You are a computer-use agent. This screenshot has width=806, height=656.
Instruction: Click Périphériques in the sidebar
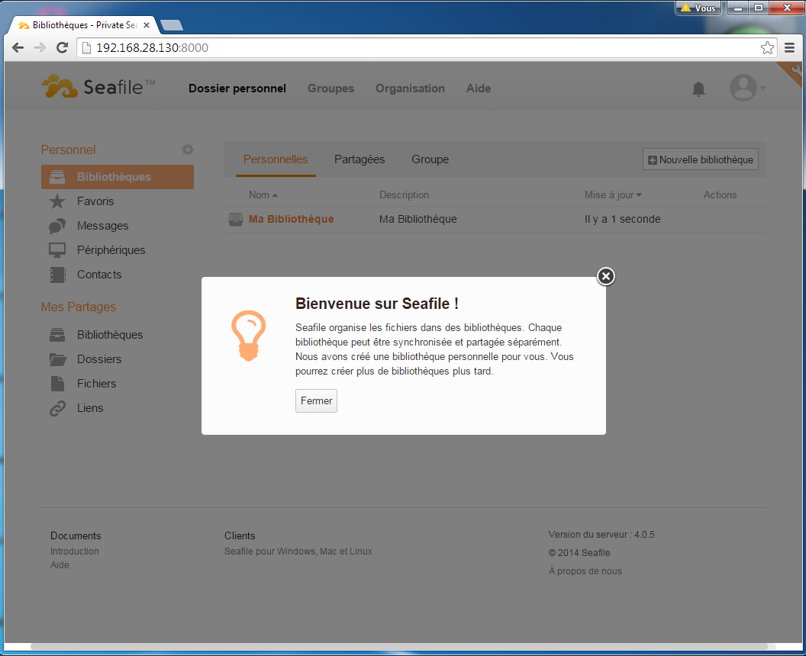[111, 250]
